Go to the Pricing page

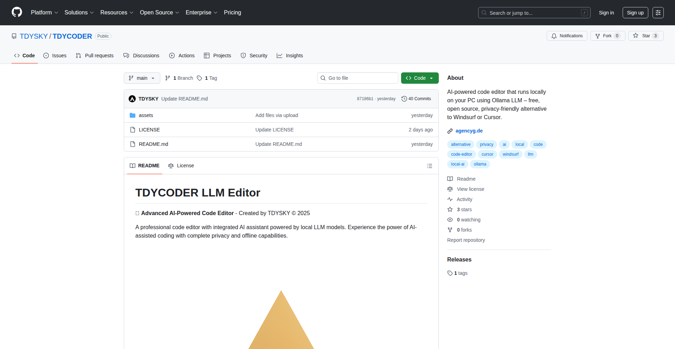(x=232, y=13)
